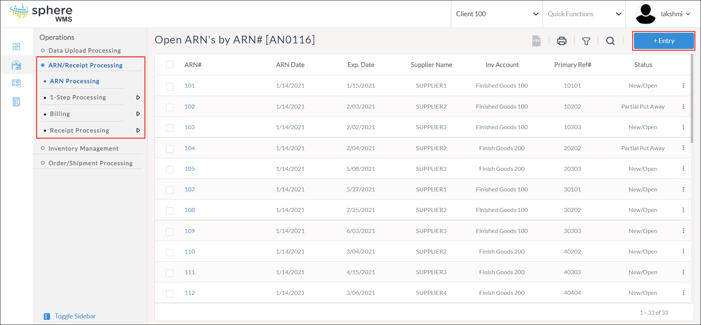Open row actions menu for ARN 109

coord(683,230)
